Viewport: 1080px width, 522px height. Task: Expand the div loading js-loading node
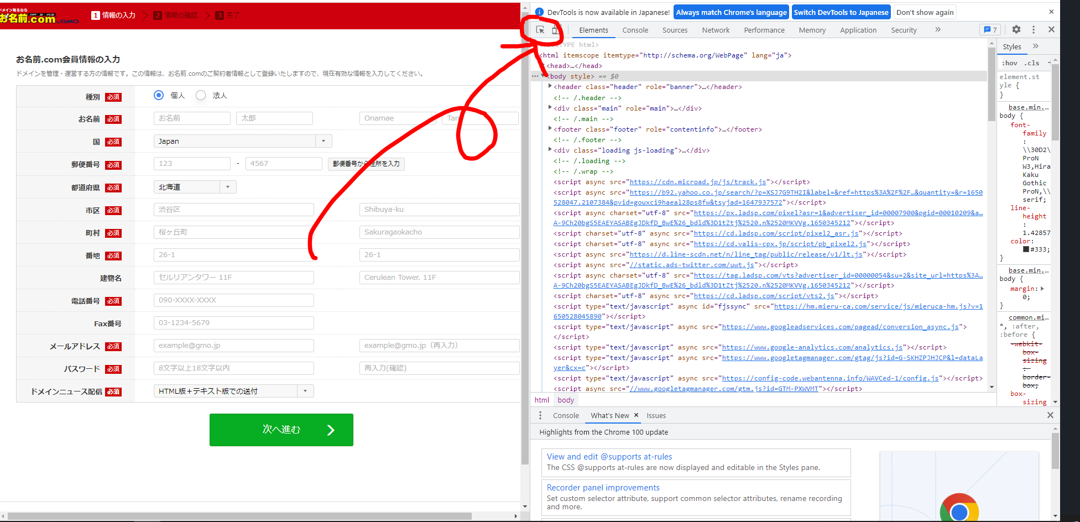coord(550,150)
